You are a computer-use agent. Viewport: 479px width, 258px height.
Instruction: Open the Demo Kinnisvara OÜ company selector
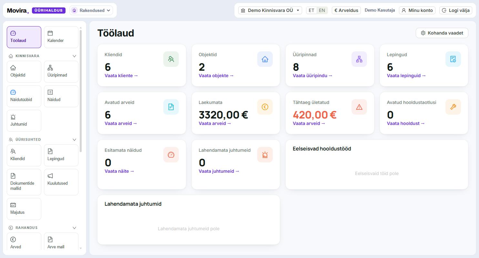click(x=270, y=10)
